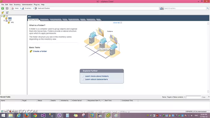
Task: Open the search type dropdown arrow
Action: pos(163,8)
